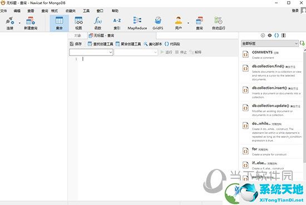Open the database selection dropdown

[x=136, y=52]
